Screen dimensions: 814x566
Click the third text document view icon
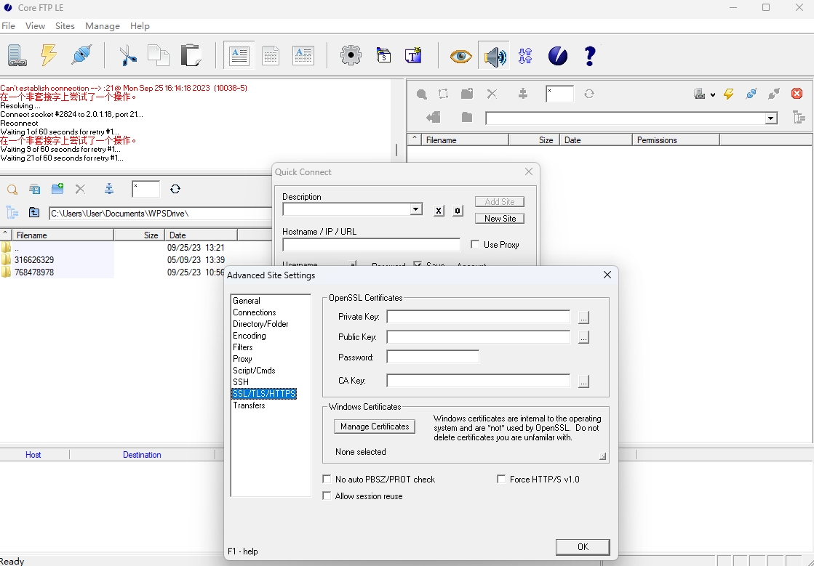pyautogui.click(x=303, y=55)
